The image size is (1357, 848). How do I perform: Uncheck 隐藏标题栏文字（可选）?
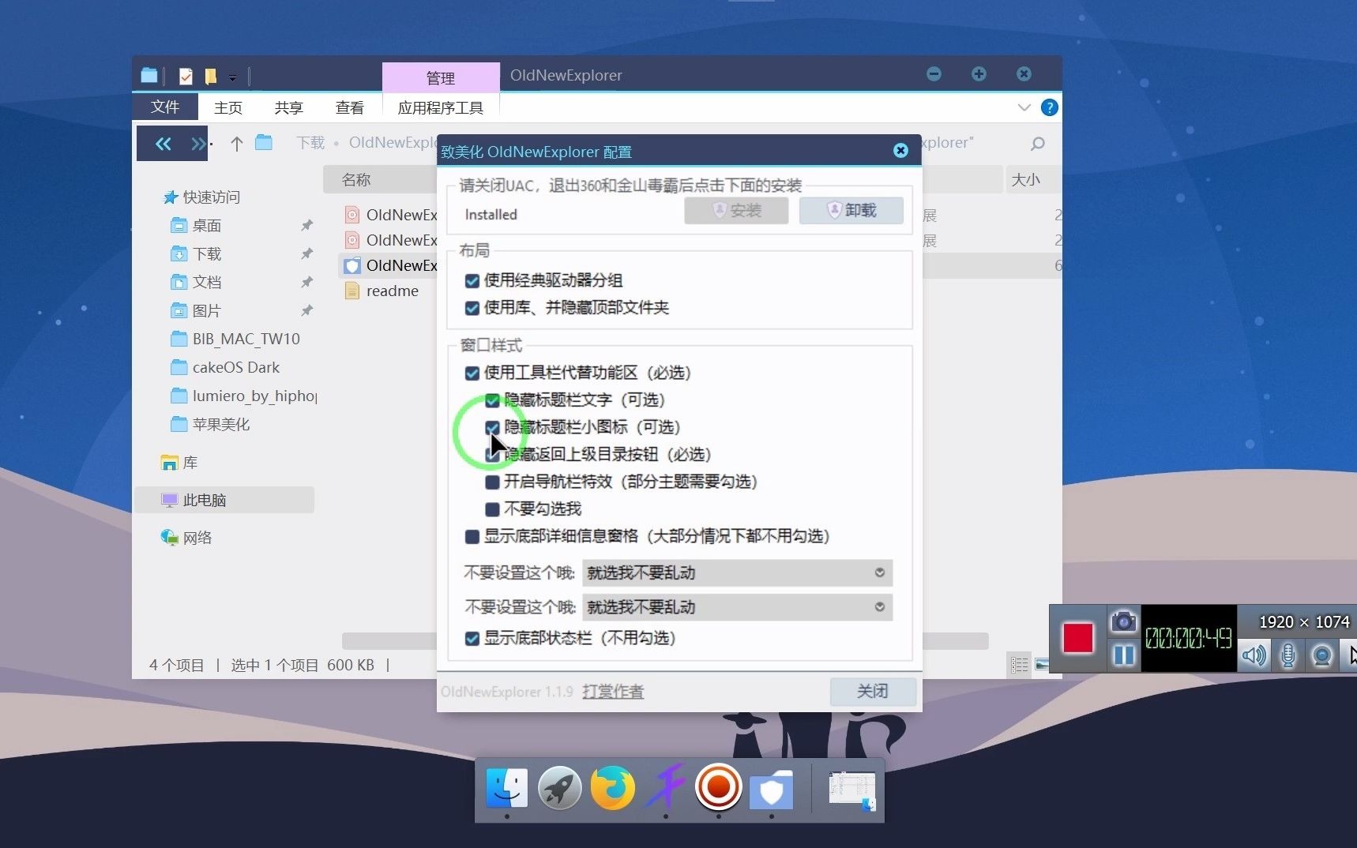pyautogui.click(x=491, y=400)
